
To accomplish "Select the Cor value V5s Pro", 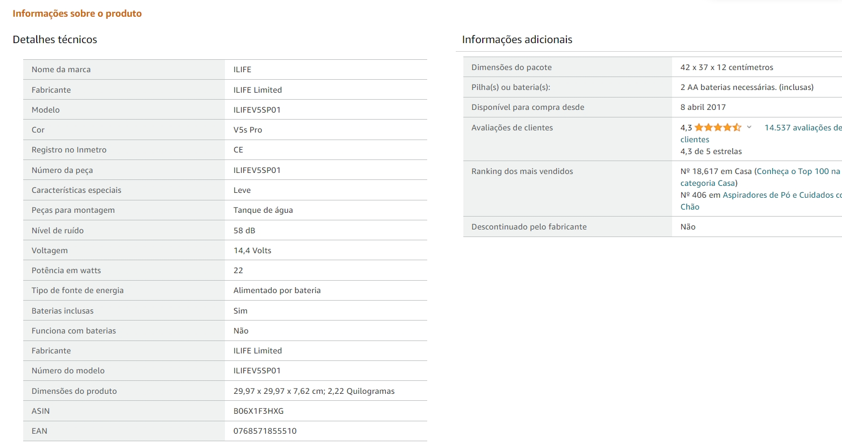I will pyautogui.click(x=248, y=130).
